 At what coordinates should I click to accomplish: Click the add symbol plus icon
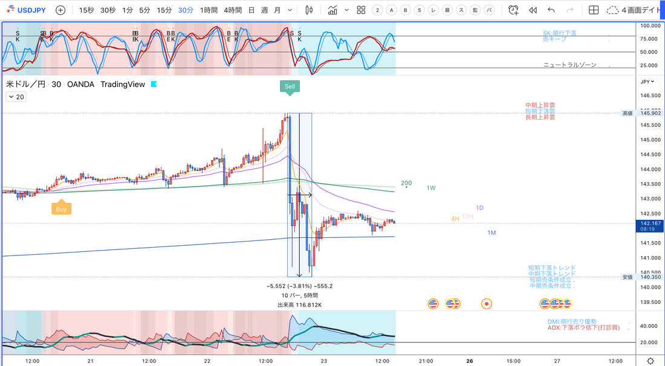click(x=60, y=10)
